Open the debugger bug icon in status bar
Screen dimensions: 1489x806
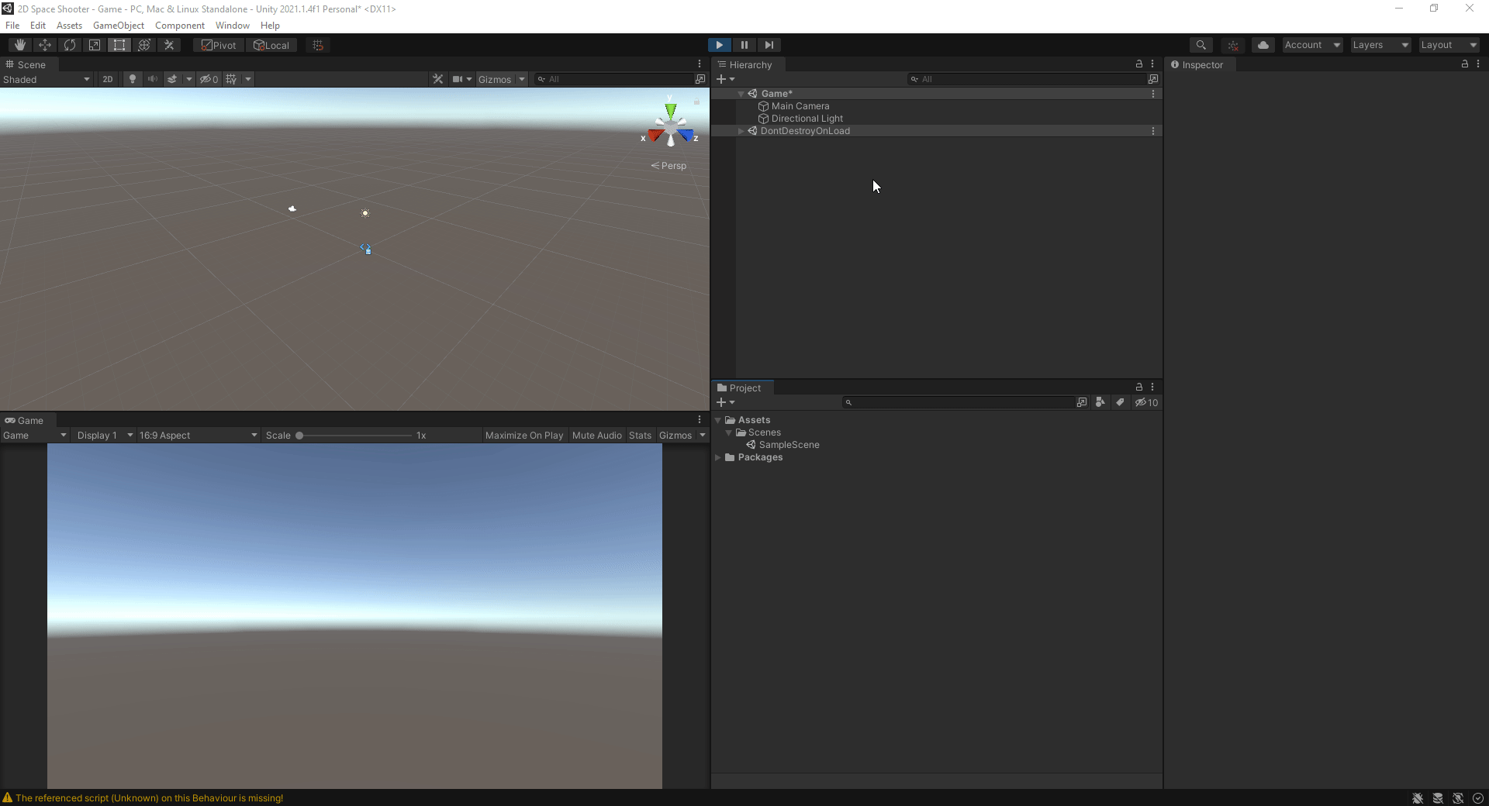pos(1418,798)
